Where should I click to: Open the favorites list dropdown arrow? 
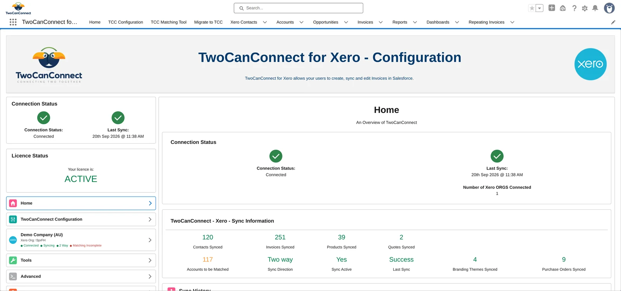tap(539, 8)
